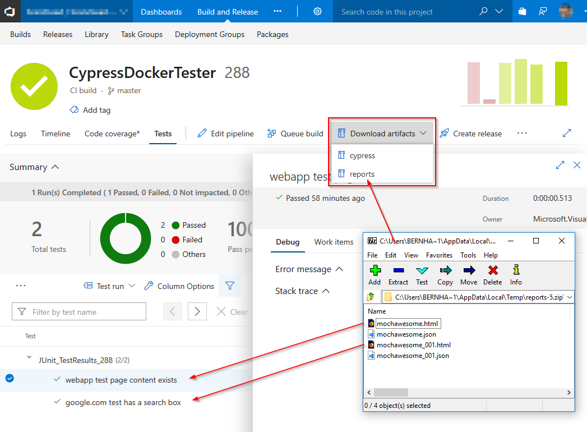The width and height of the screenshot is (587, 432).
Task: Toggle the test filter funnel button
Action: [x=230, y=286]
